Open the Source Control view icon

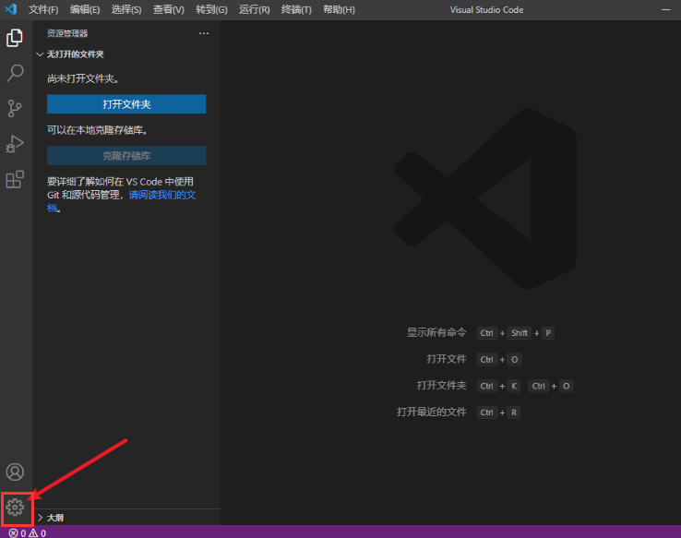15,108
